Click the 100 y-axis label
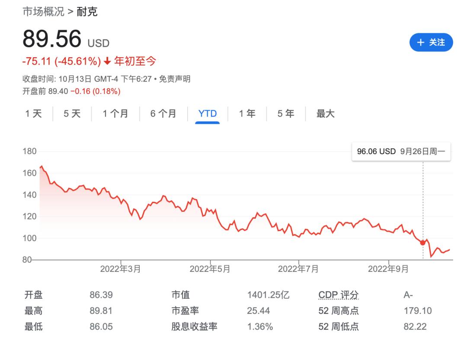 click(29, 238)
